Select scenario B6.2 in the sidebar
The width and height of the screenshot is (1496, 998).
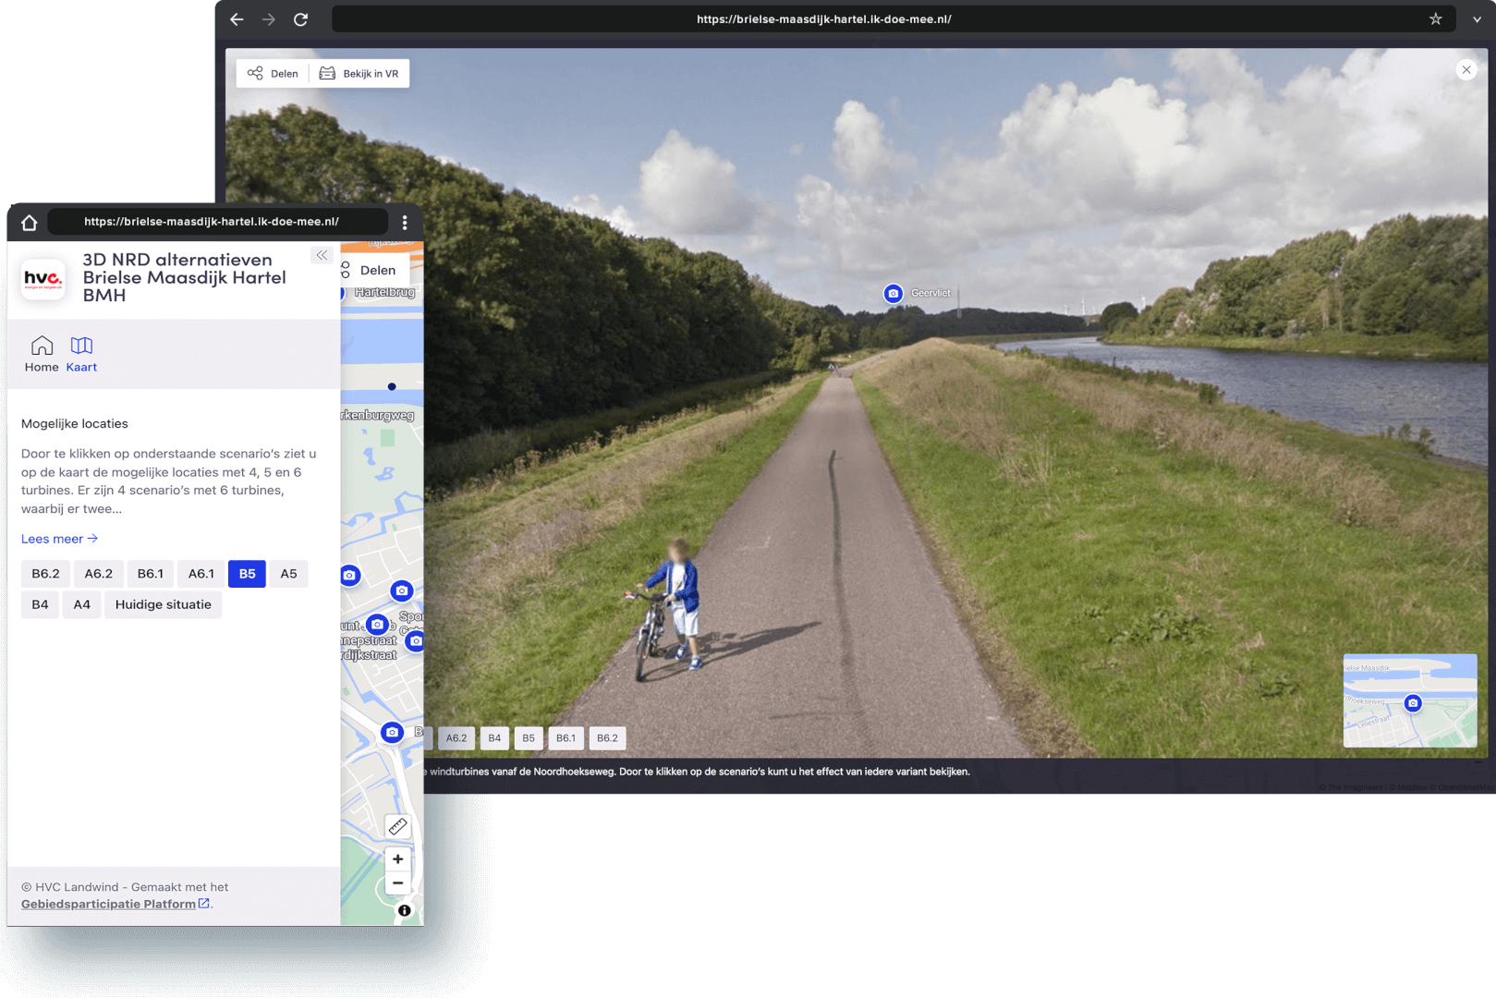pyautogui.click(x=45, y=574)
